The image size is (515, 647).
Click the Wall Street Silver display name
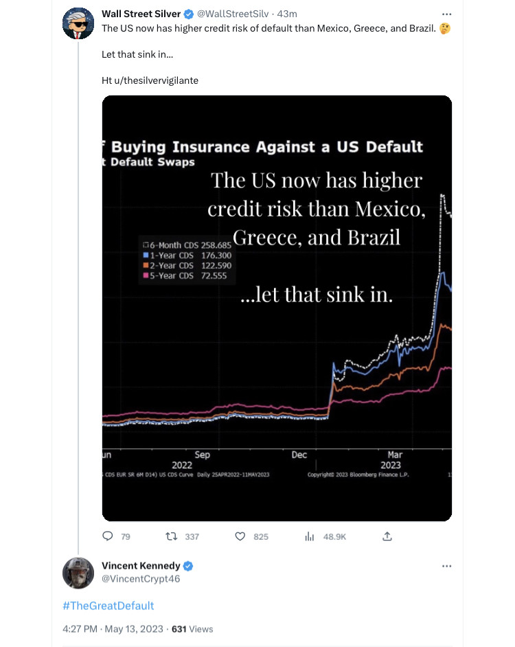coord(141,14)
